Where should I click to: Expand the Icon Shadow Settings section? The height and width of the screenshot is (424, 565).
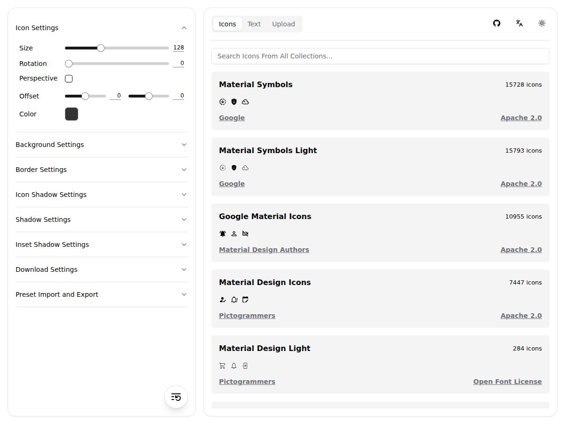pyautogui.click(x=102, y=195)
